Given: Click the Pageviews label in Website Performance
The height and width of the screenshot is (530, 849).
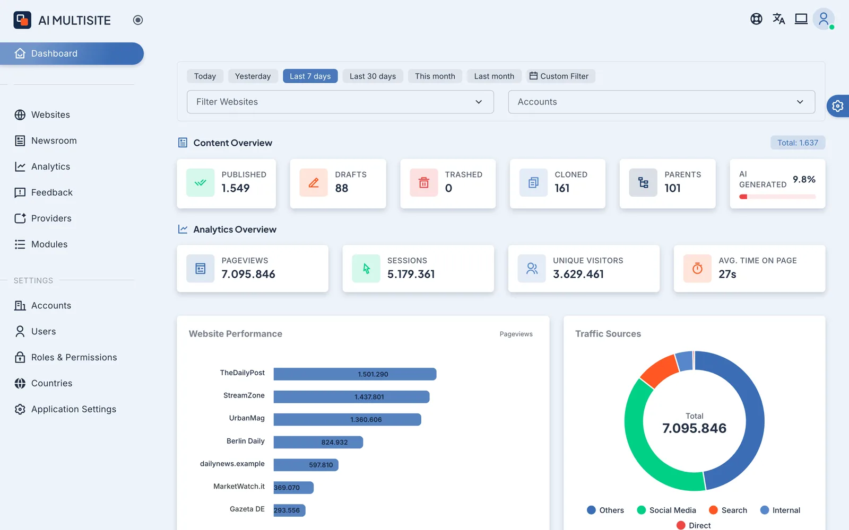Looking at the screenshot, I should [x=516, y=334].
